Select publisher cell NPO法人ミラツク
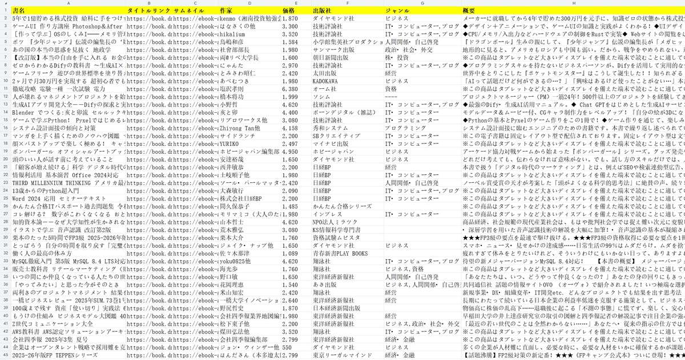 tap(348, 223)
